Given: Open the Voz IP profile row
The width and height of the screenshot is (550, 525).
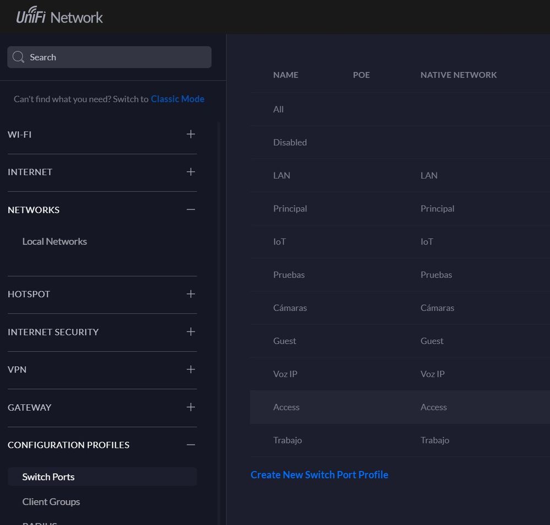Looking at the screenshot, I should coord(285,374).
